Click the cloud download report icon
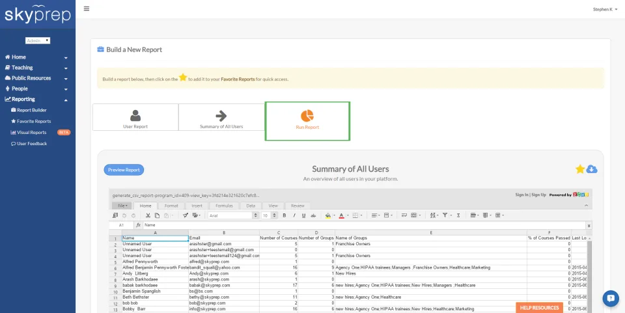This screenshot has width=625, height=313. (592, 169)
